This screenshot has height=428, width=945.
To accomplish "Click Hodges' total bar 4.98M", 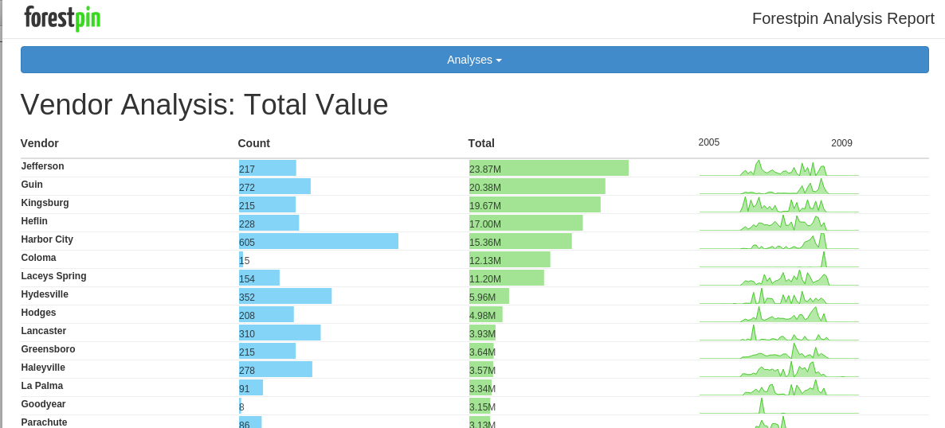I will (486, 315).
